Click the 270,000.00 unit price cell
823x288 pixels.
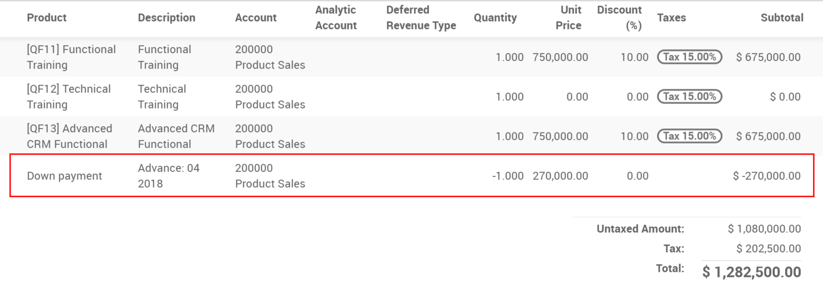[560, 176]
